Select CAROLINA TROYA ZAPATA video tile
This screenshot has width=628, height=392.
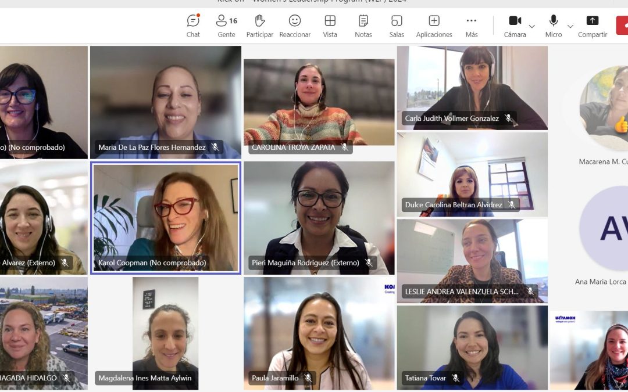[x=319, y=102]
